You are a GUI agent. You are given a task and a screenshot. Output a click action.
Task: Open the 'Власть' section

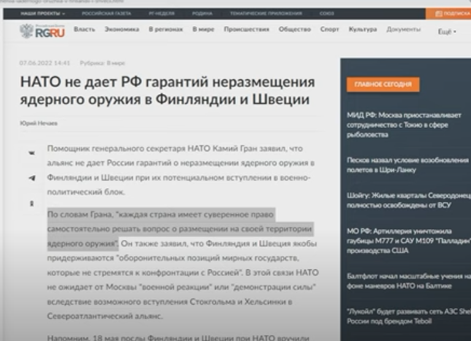pyautogui.click(x=84, y=29)
